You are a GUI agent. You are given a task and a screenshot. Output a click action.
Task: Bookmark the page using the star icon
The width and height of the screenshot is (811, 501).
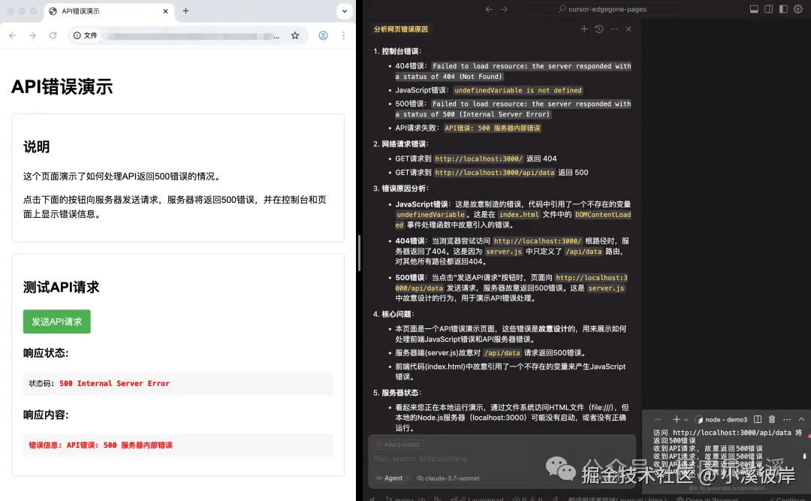296,35
